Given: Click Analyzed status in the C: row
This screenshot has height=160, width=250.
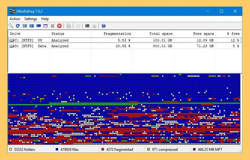Looking at the screenshot, I should click(x=60, y=40).
